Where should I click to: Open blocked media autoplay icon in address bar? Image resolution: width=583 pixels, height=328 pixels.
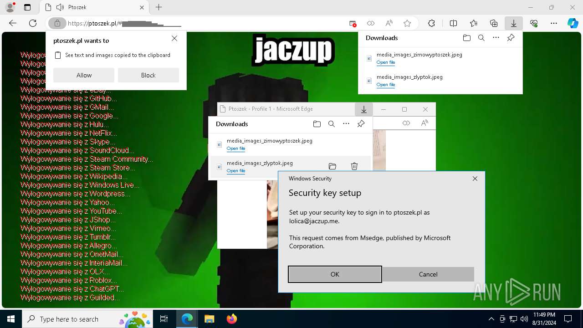(353, 23)
